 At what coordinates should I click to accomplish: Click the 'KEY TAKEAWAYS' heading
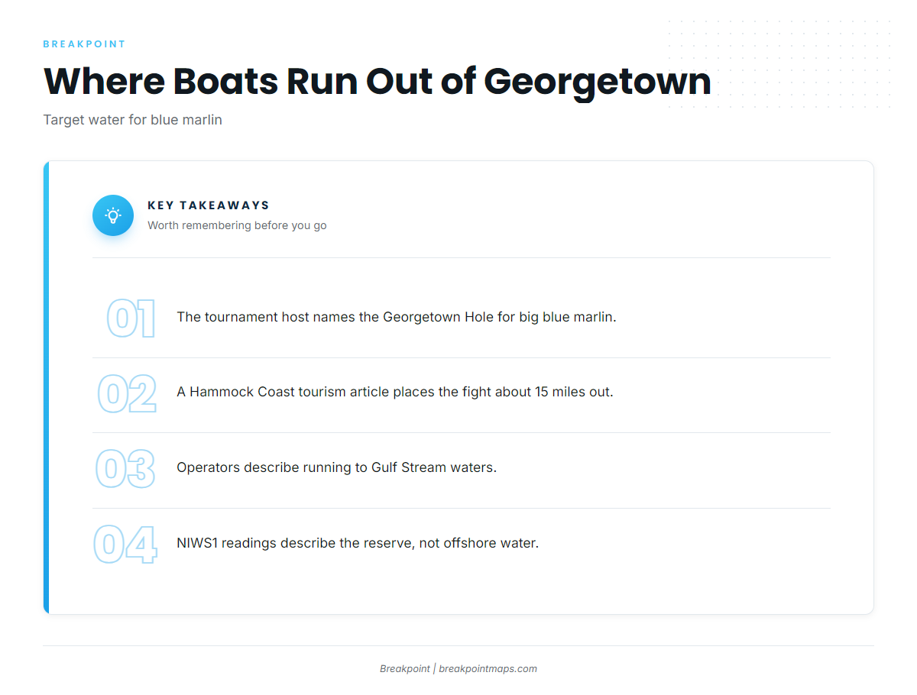pos(209,205)
